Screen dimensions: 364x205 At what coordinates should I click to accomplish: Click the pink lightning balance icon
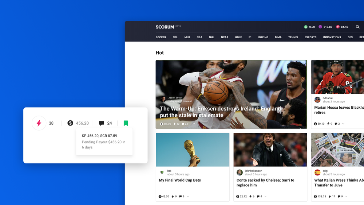coord(338,27)
